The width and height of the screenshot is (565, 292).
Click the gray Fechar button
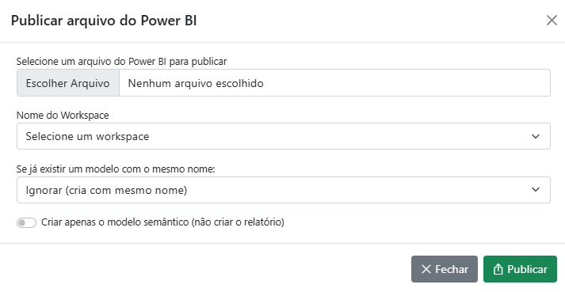coord(445,269)
